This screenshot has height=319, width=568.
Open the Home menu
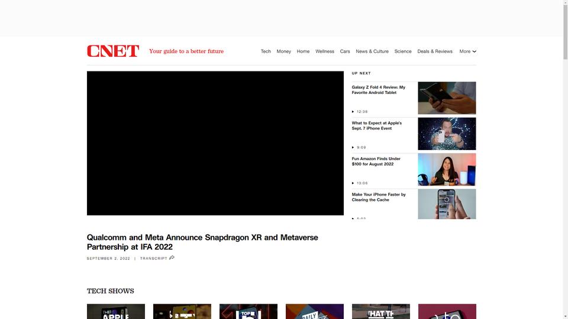(303, 51)
